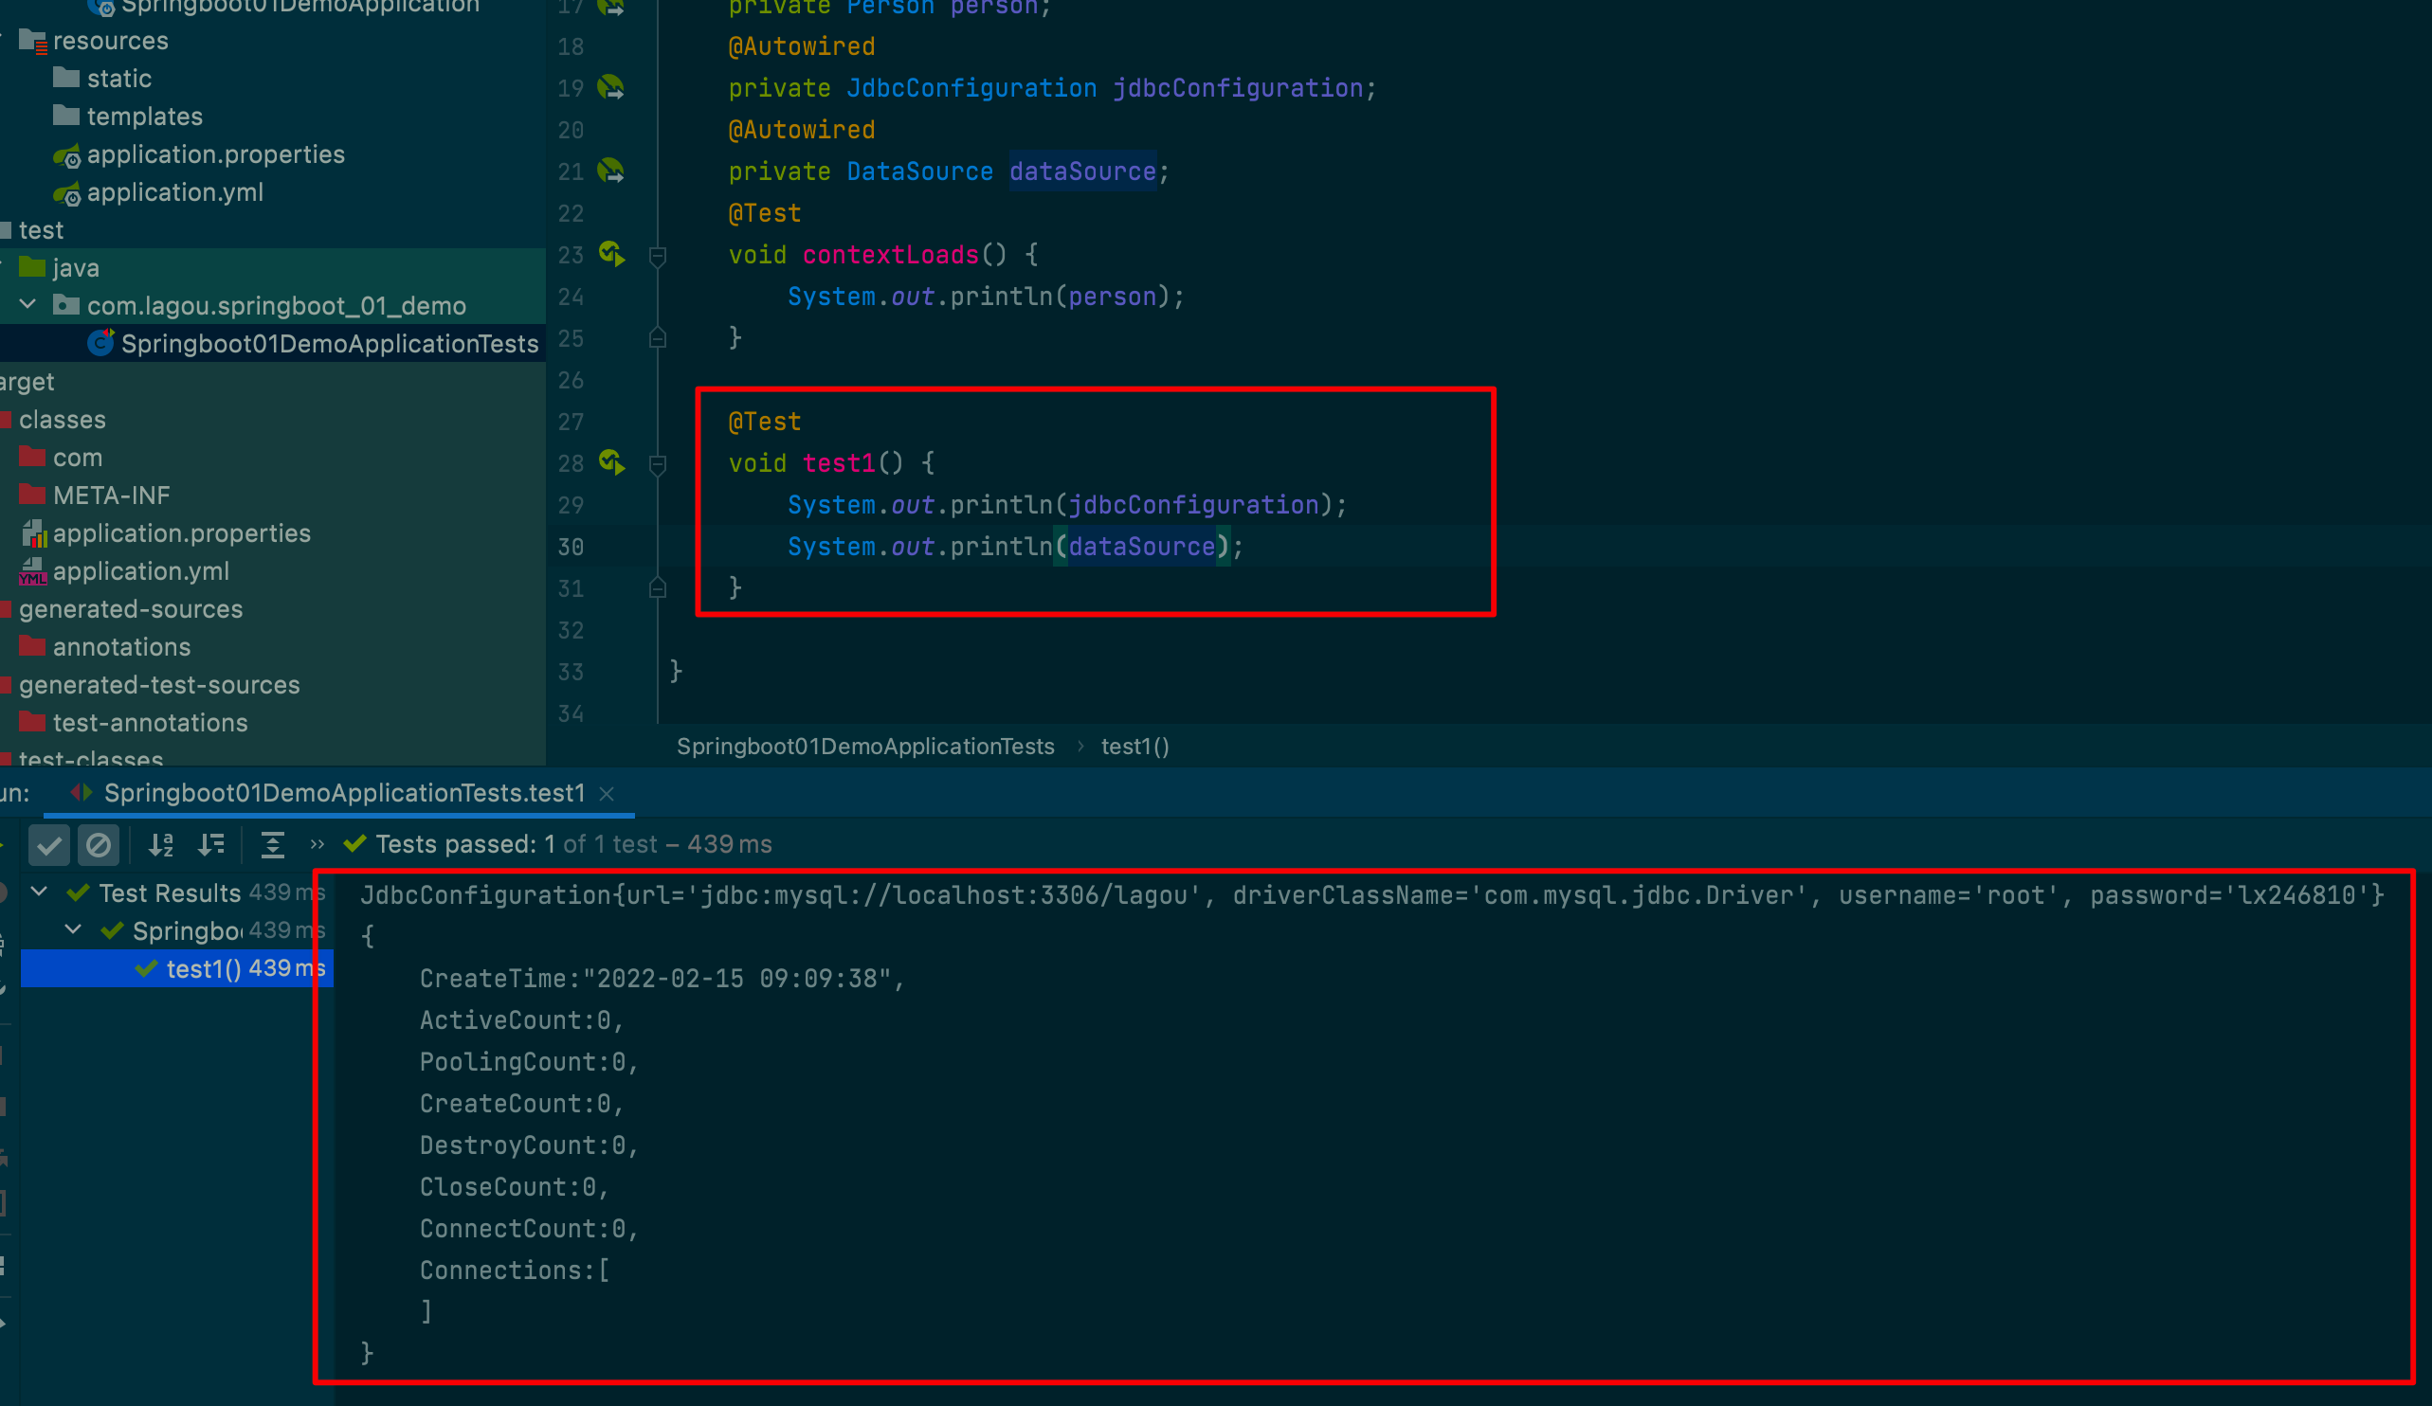The height and width of the screenshot is (1406, 2432).
Task: Toggle Show Ignored tests button
Action: click(x=99, y=845)
